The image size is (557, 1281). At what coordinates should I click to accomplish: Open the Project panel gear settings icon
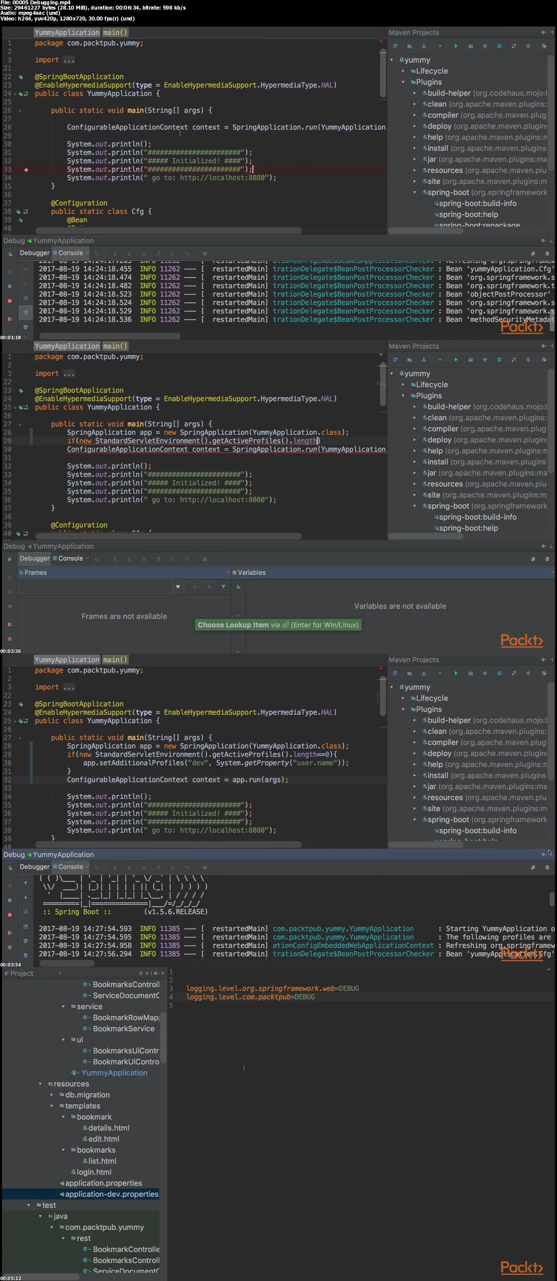click(155, 973)
